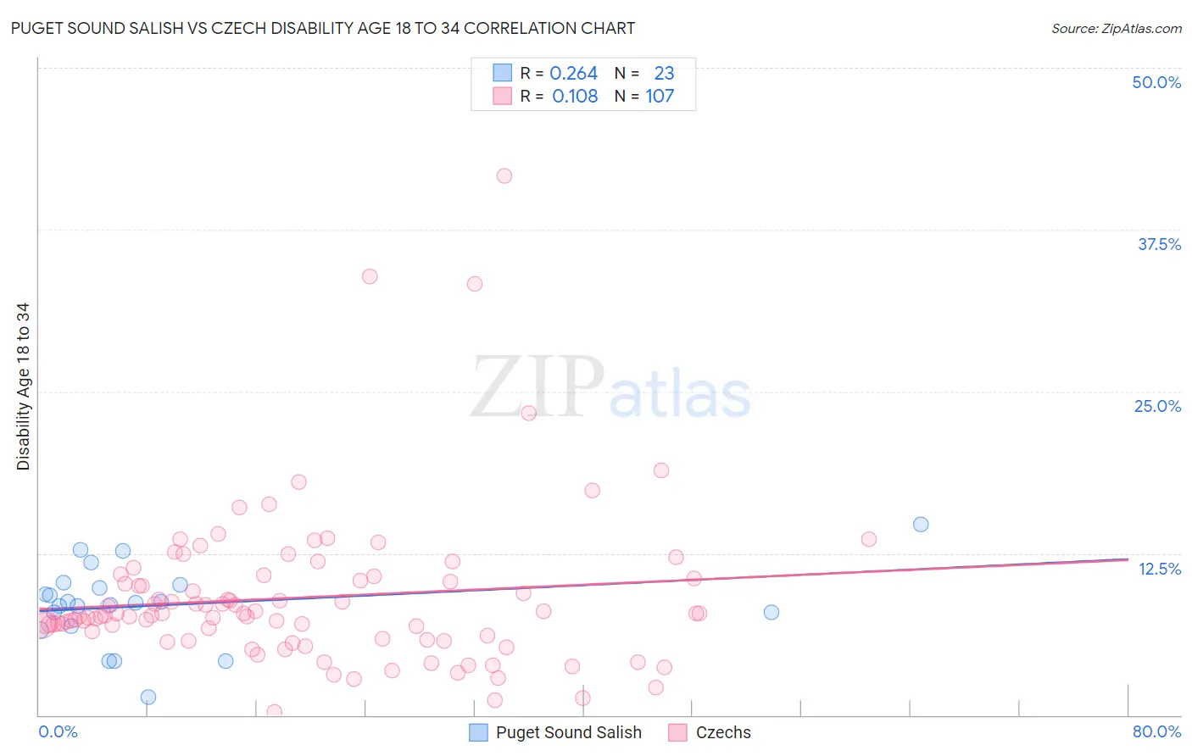Click the N value 107 text
The width and height of the screenshot is (1192, 756).
click(x=660, y=96)
